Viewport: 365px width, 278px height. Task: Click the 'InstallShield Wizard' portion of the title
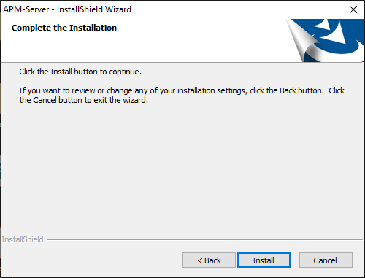94,9
